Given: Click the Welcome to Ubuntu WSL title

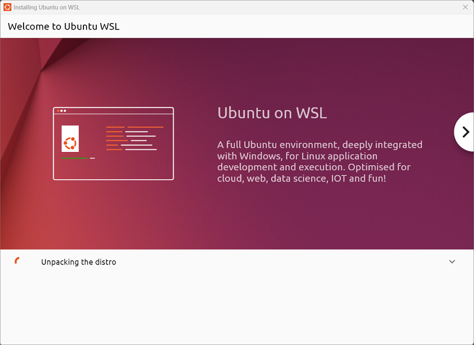Looking at the screenshot, I should (63, 26).
